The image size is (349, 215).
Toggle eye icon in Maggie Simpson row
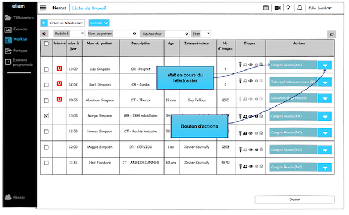(251, 150)
